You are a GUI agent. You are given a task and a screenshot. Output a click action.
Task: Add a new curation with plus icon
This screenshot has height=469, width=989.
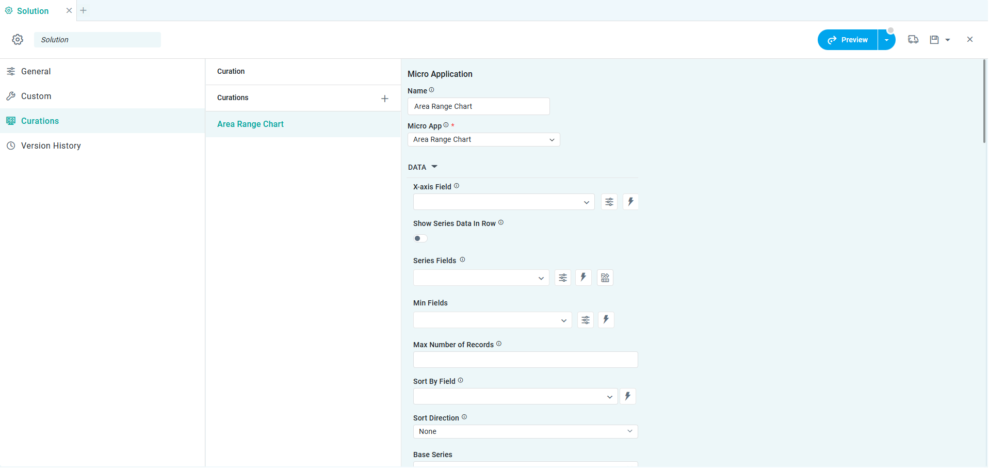tap(384, 99)
